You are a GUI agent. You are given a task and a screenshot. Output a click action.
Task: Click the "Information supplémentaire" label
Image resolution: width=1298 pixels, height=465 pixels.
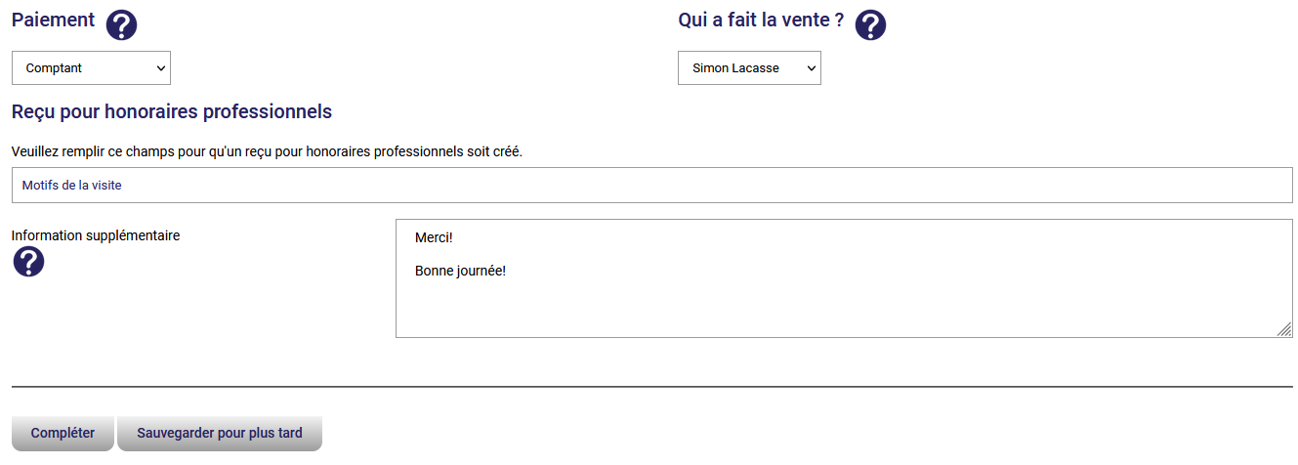coord(96,235)
